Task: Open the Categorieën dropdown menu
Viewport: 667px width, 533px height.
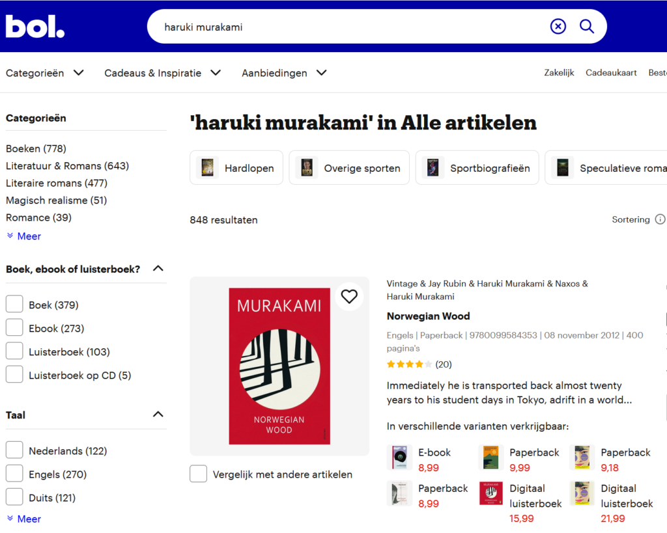Action: (45, 73)
